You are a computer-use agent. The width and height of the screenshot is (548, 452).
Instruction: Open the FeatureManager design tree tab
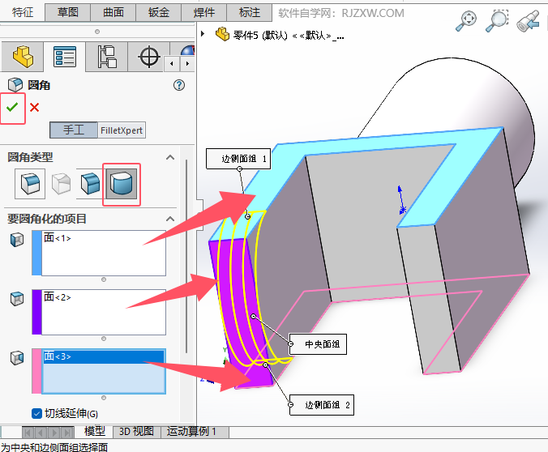coord(23,57)
